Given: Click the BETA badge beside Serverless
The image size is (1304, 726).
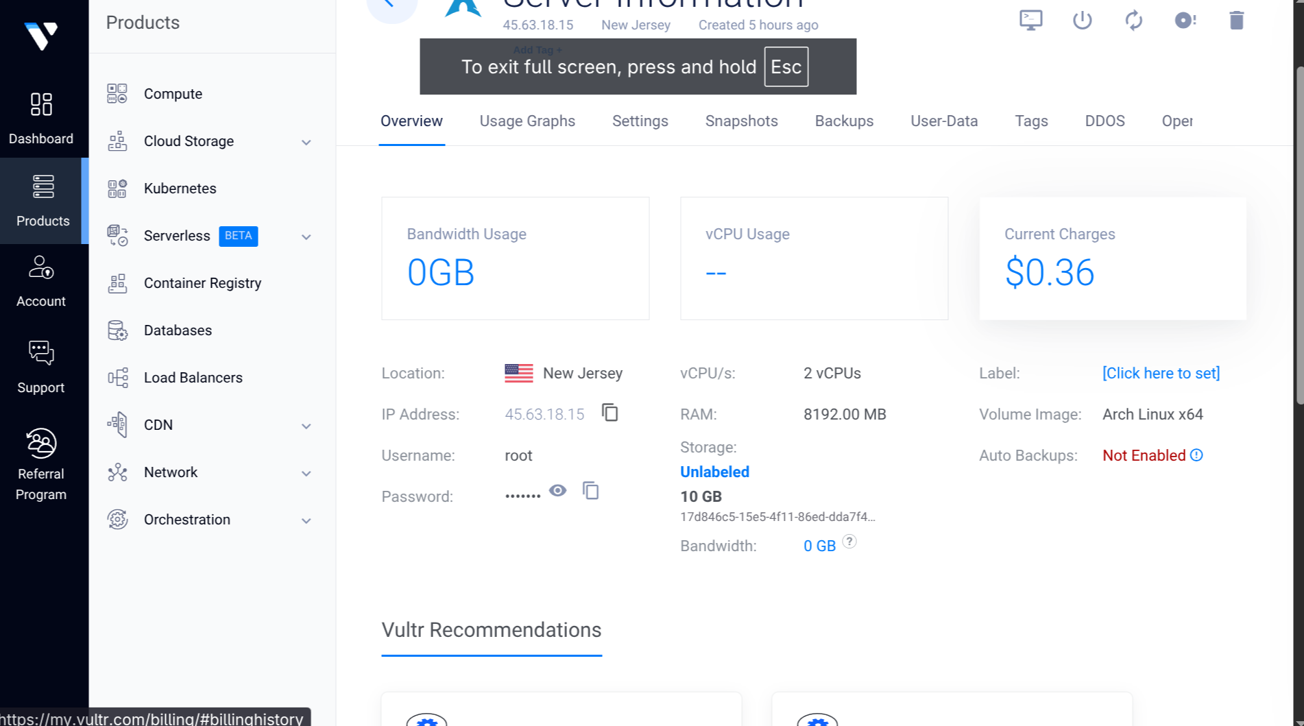Looking at the screenshot, I should (239, 236).
